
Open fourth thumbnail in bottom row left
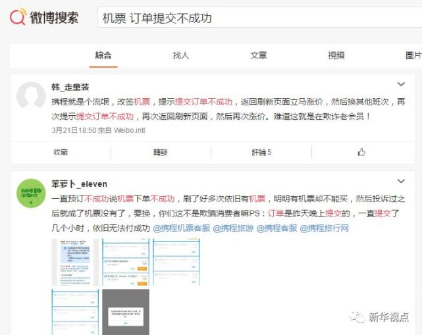pos(75,312)
